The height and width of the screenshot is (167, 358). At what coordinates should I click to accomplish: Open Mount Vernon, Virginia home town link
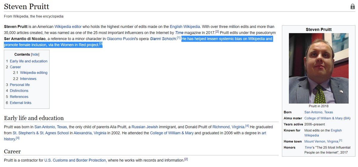(321, 141)
